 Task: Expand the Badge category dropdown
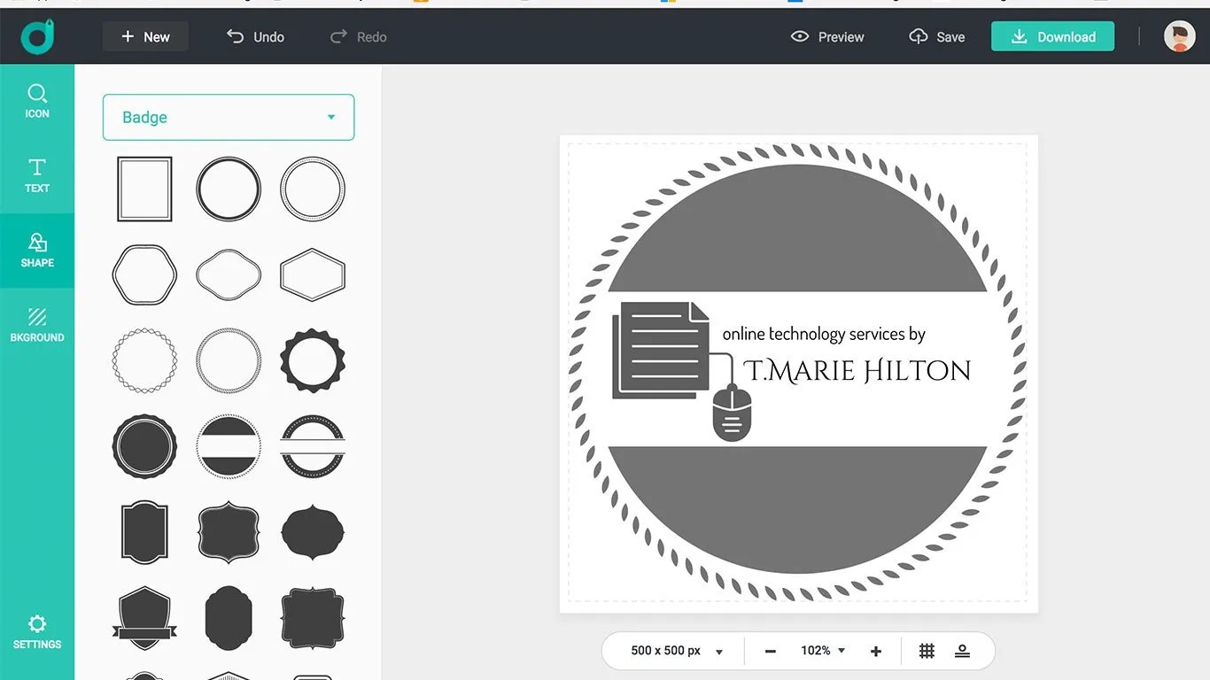pos(229,117)
